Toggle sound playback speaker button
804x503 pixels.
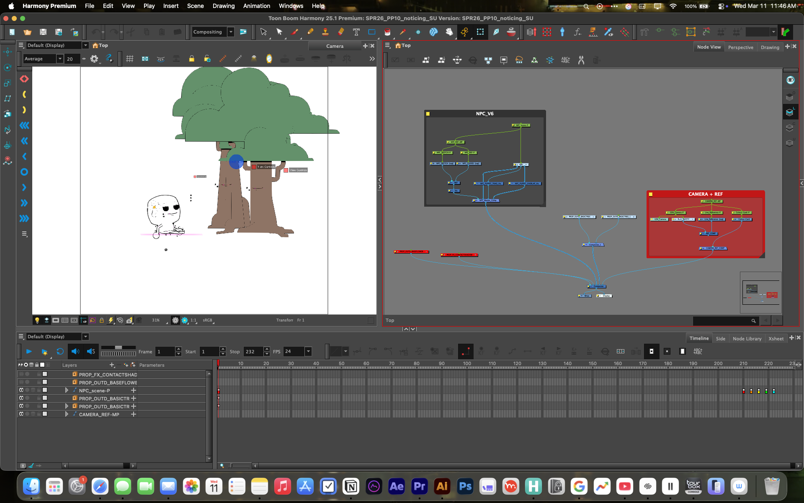tap(75, 352)
